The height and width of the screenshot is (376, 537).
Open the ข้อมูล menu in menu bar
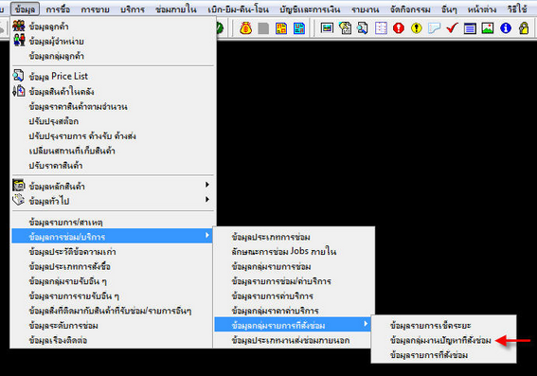25,9
